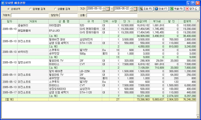The height and width of the screenshot is (120, 201).
Task: Select the 상품별 집계 radio button
Action: point(55,9)
